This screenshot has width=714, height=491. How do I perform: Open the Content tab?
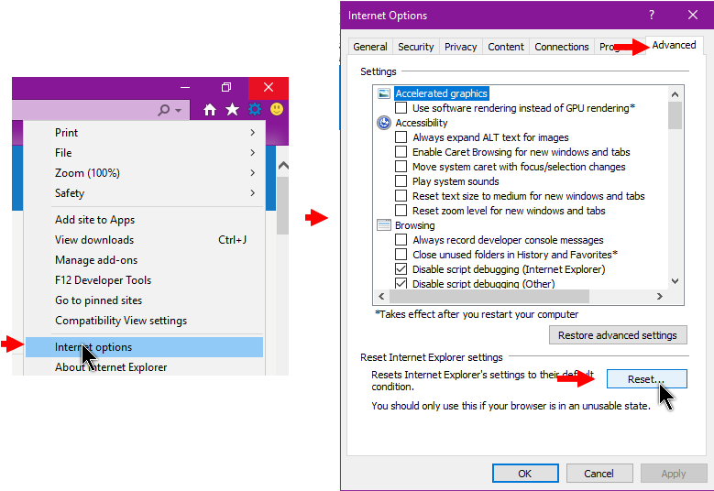(x=505, y=47)
